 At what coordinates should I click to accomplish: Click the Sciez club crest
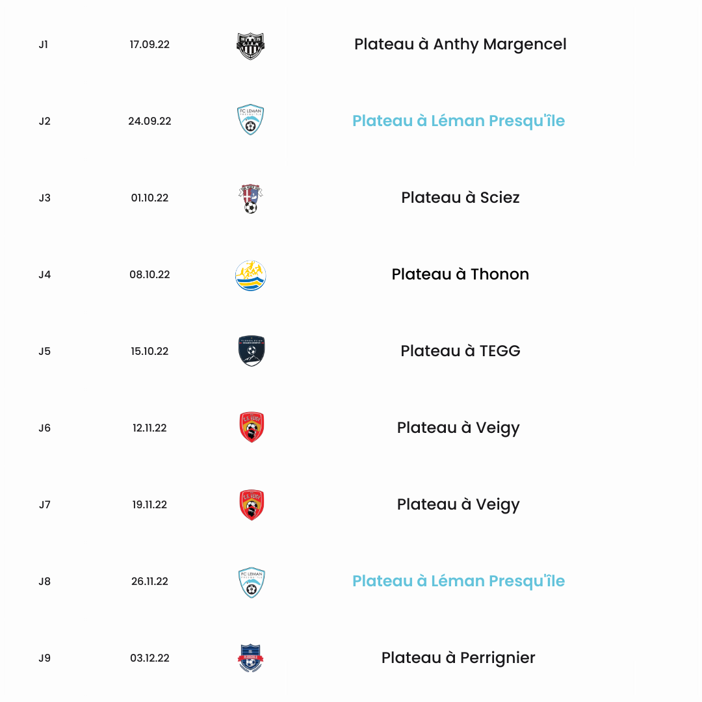tap(251, 198)
